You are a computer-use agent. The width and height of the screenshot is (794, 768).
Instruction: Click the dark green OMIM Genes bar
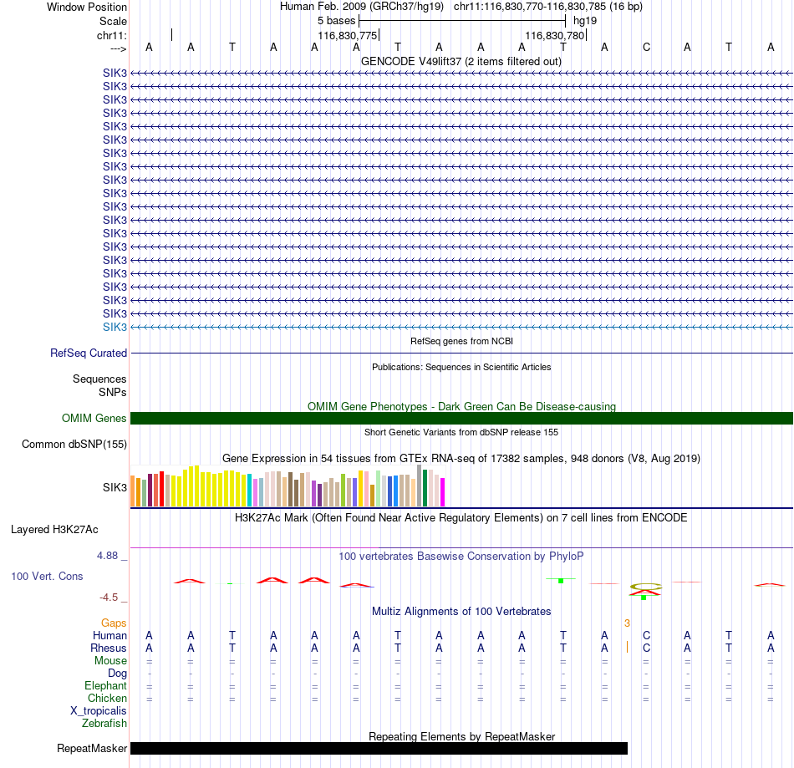pos(461,418)
